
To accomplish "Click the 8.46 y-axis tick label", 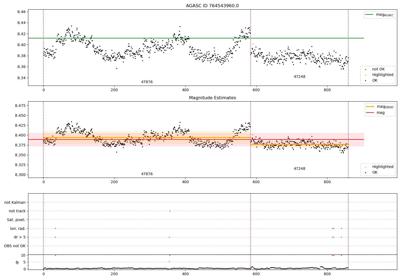I will pyautogui.click(x=21, y=12).
